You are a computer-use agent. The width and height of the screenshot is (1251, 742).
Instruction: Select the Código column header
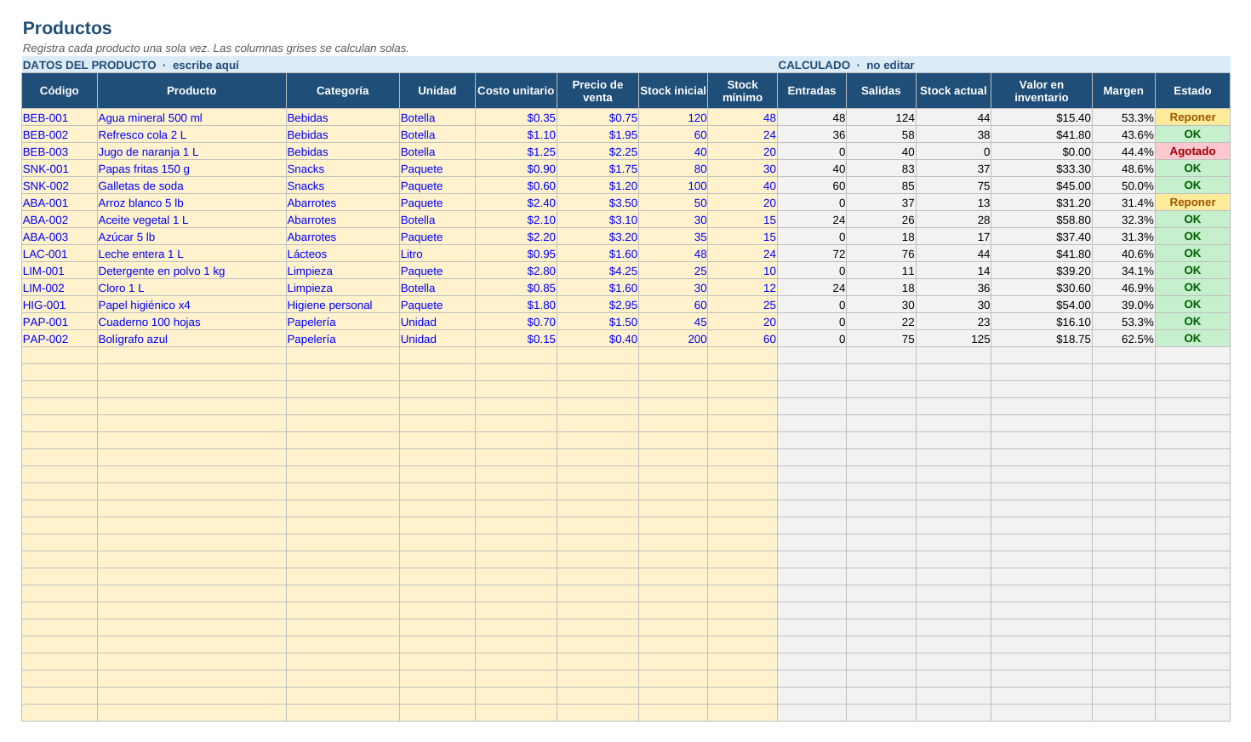[x=60, y=91]
